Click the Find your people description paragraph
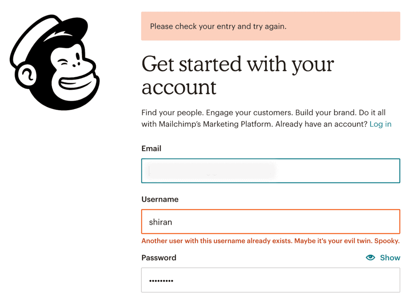 click(x=266, y=118)
